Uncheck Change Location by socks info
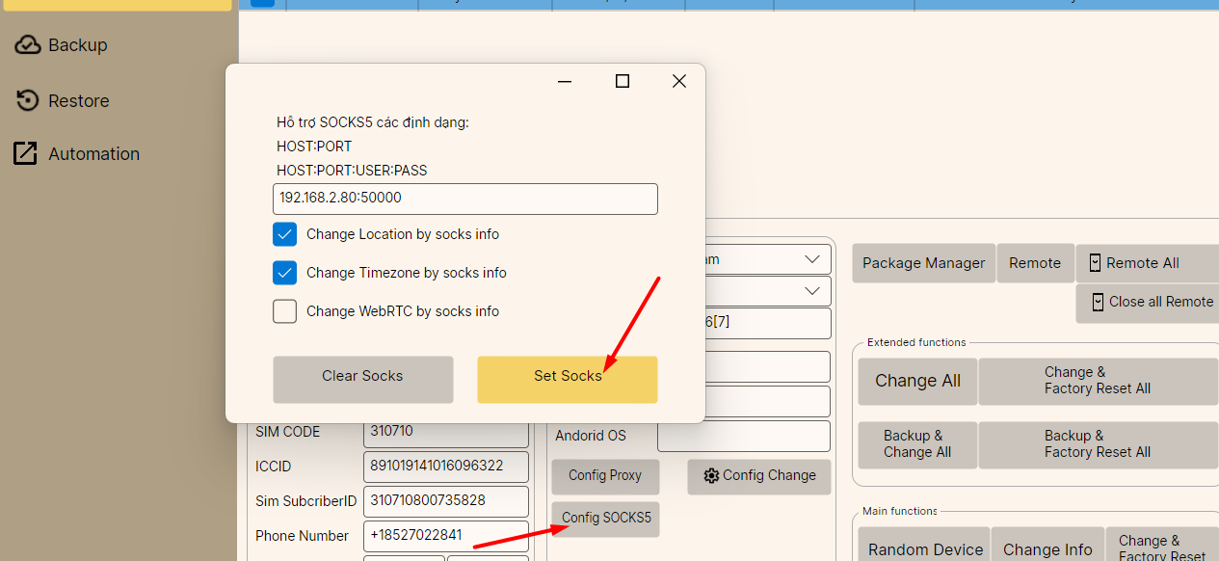This screenshot has width=1219, height=561. coord(284,234)
